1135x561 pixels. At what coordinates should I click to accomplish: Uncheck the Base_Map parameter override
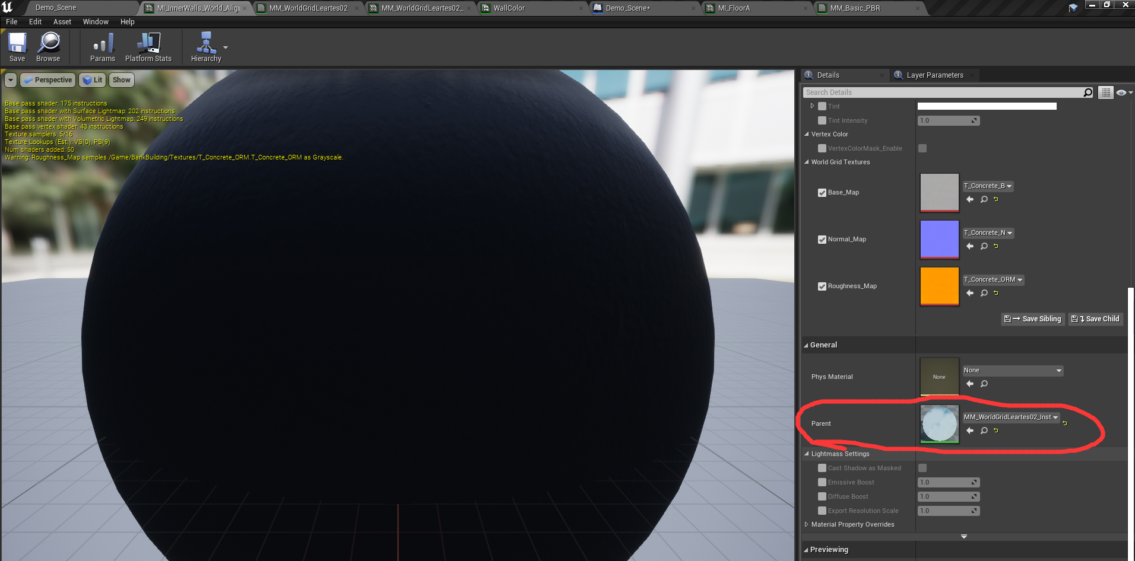822,193
